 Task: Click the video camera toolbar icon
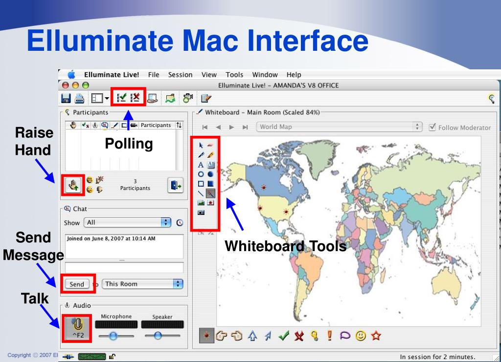pyautogui.click(x=188, y=98)
